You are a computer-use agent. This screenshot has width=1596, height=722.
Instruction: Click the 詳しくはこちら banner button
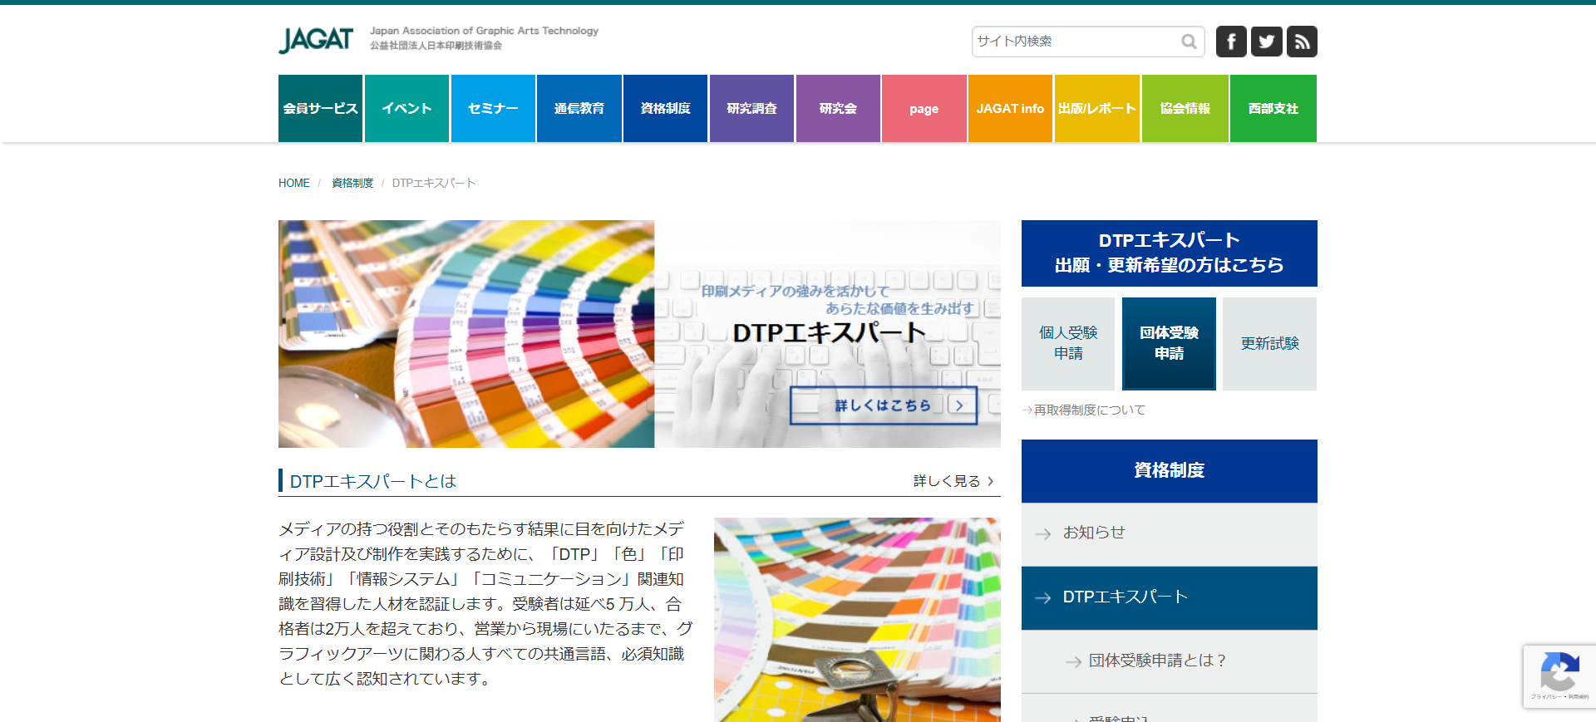(884, 405)
